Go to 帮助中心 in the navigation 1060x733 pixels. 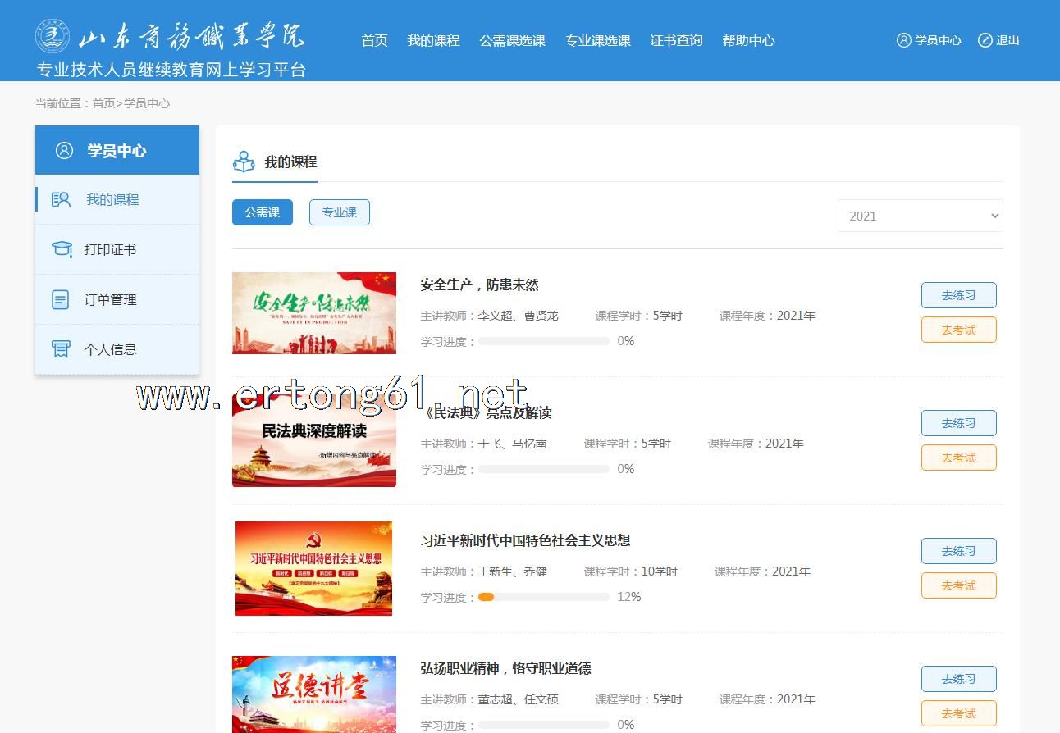point(748,40)
